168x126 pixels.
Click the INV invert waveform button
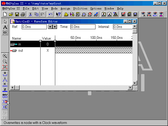(5, 95)
